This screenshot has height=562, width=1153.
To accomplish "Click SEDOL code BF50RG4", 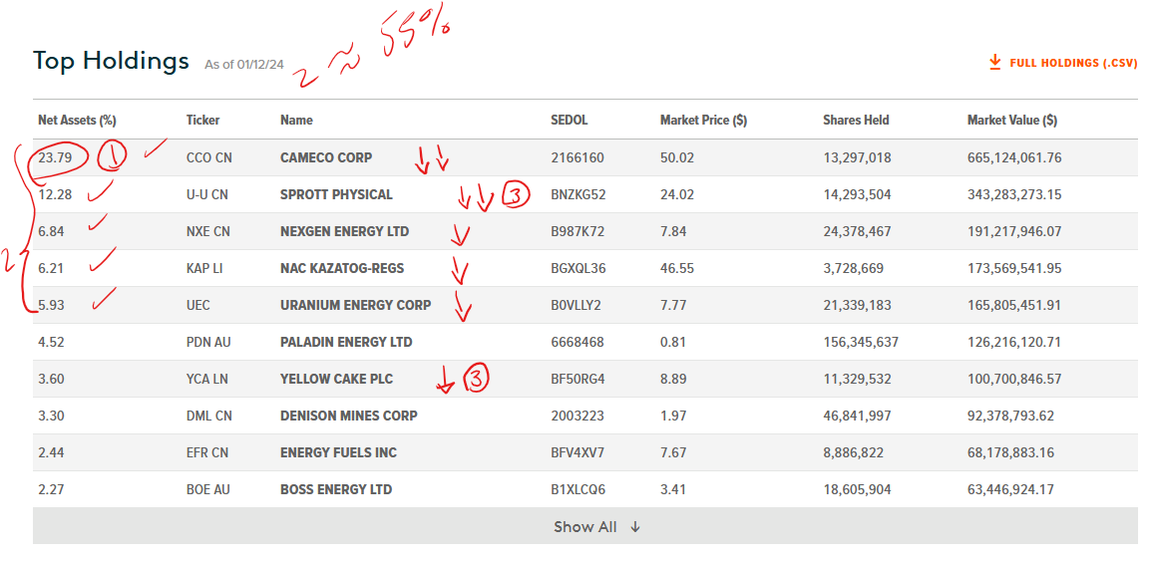I will pos(577,379).
